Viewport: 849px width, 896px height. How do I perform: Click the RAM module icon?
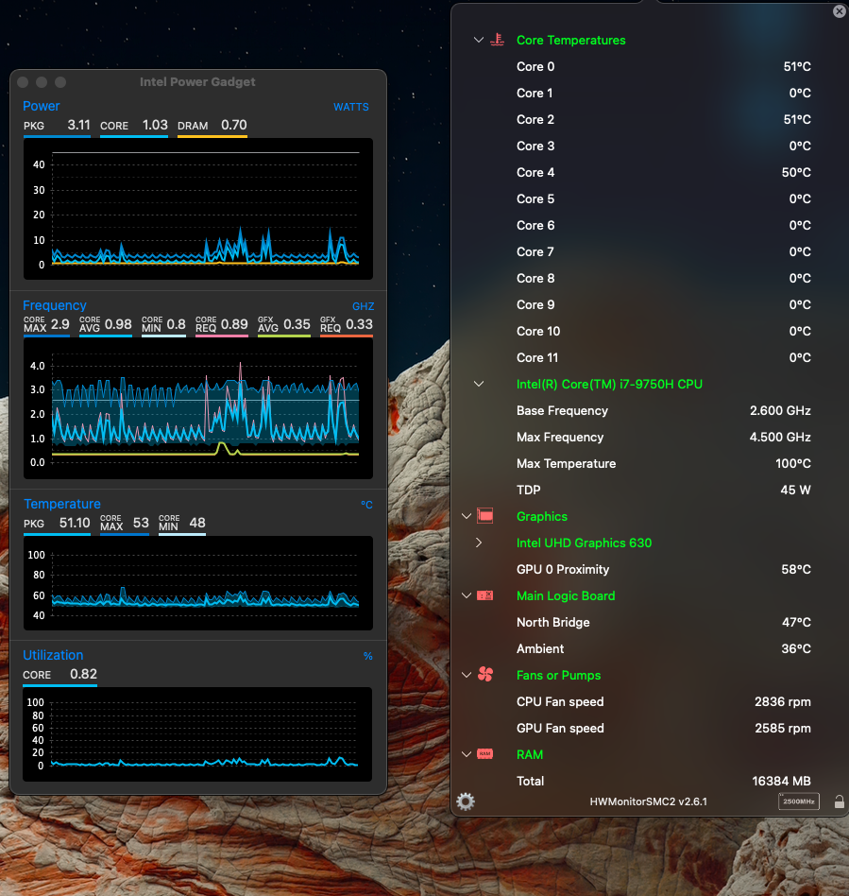coord(484,754)
